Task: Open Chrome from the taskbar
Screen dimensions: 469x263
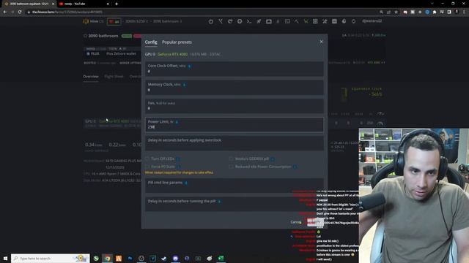Action: click(x=107, y=258)
